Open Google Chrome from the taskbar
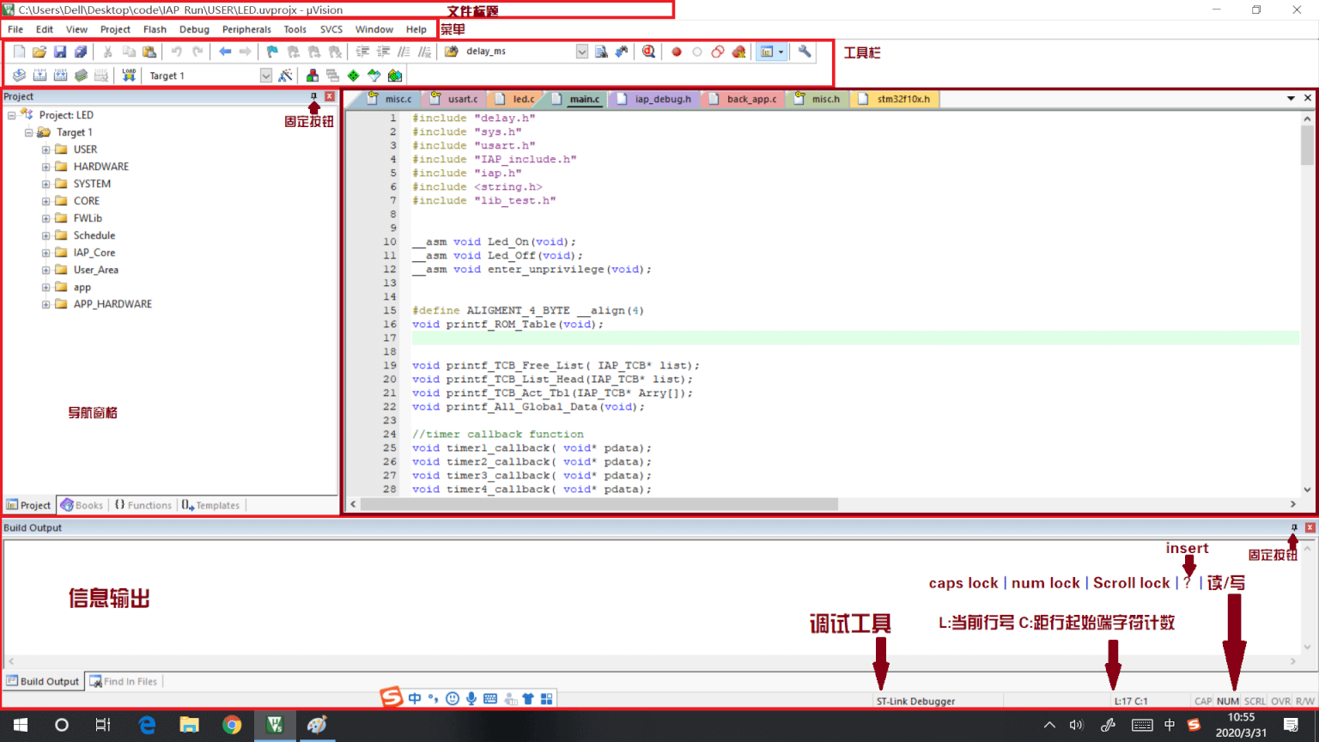 [232, 725]
